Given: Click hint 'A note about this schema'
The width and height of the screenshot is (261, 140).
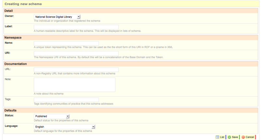Looking at the screenshot, I should (49, 94).
